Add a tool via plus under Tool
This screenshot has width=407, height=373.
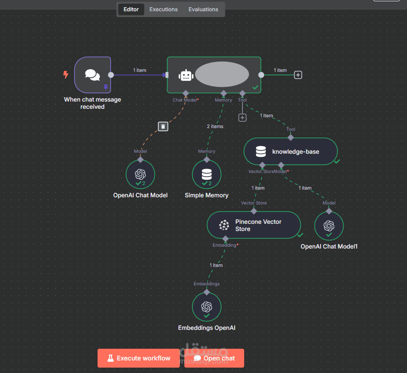242,117
